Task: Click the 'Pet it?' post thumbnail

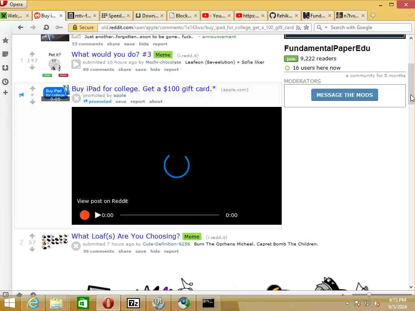Action: [55, 64]
